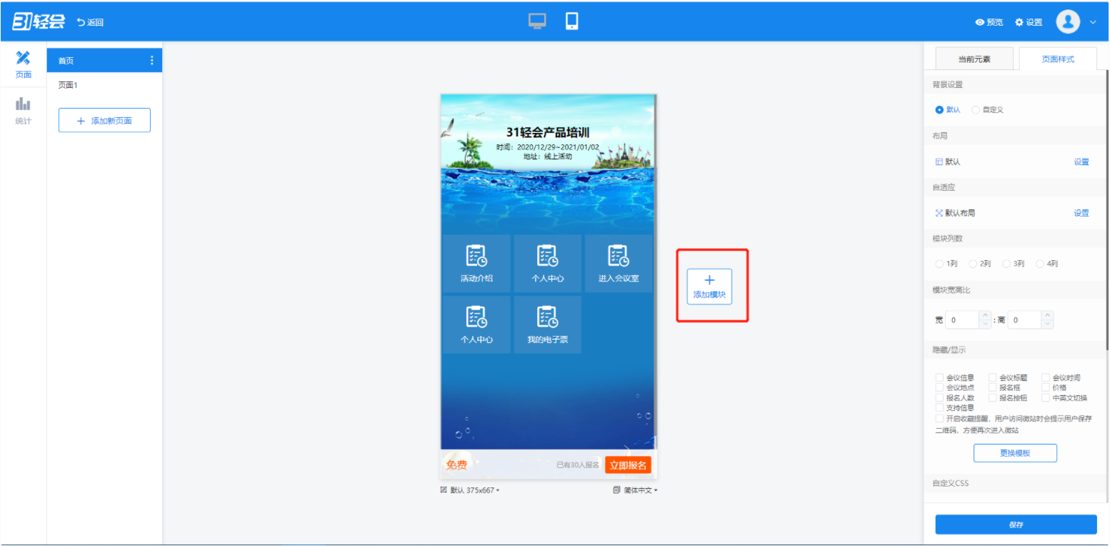This screenshot has height=546, width=1110.
Task: Click the 布局 默认 layout icon
Action: (939, 162)
